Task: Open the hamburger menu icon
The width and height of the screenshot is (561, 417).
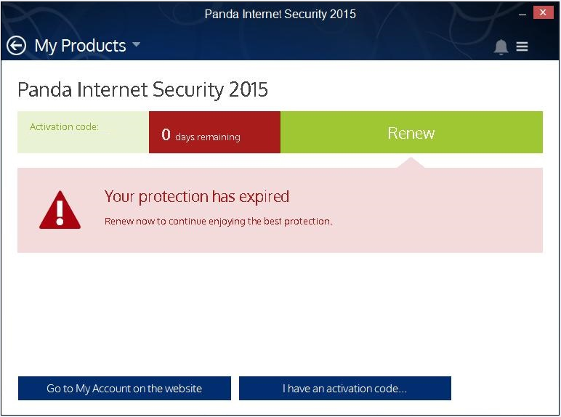Action: [x=522, y=46]
